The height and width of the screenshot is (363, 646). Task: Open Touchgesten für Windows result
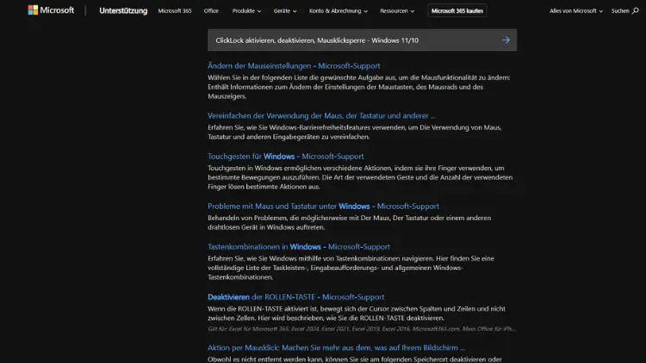(285, 157)
